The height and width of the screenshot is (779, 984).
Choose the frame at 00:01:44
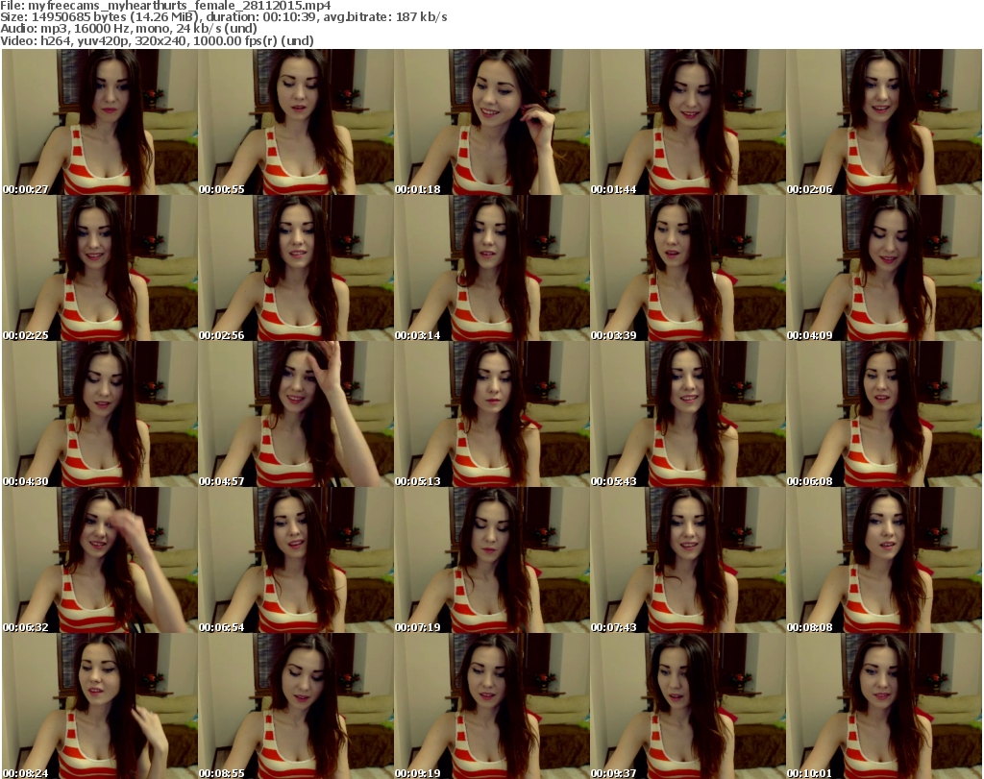coord(688,122)
